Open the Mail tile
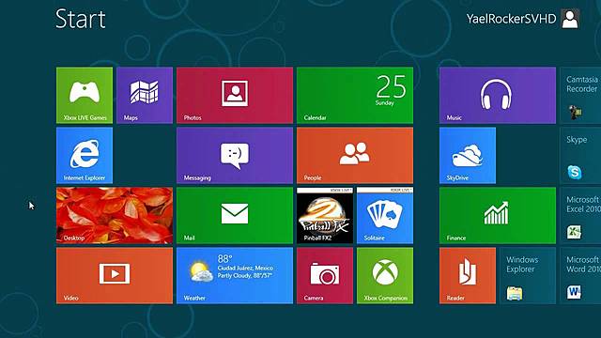Image resolution: width=601 pixels, height=338 pixels. click(x=235, y=215)
